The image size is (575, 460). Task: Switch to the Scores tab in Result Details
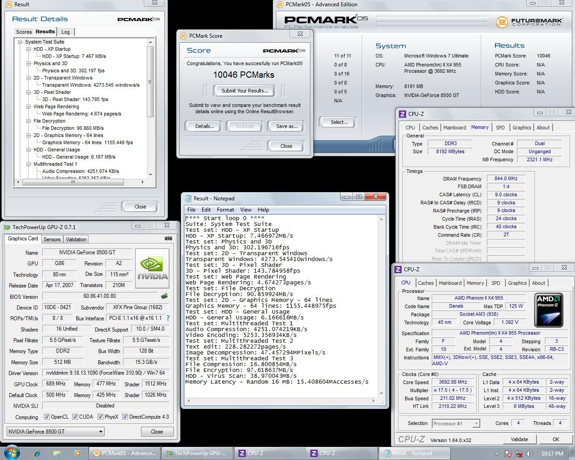(x=24, y=32)
